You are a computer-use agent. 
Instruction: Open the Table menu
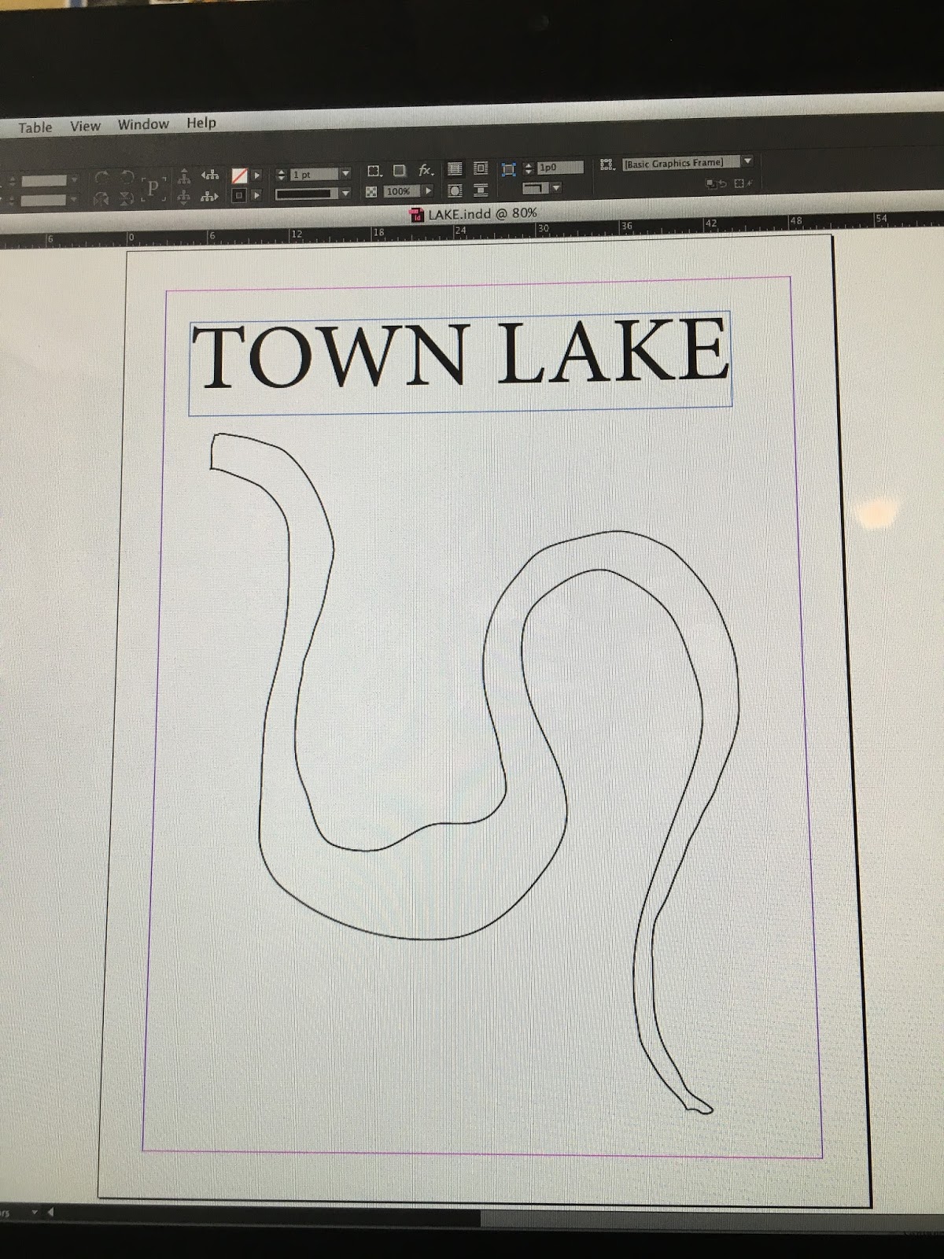(x=35, y=127)
